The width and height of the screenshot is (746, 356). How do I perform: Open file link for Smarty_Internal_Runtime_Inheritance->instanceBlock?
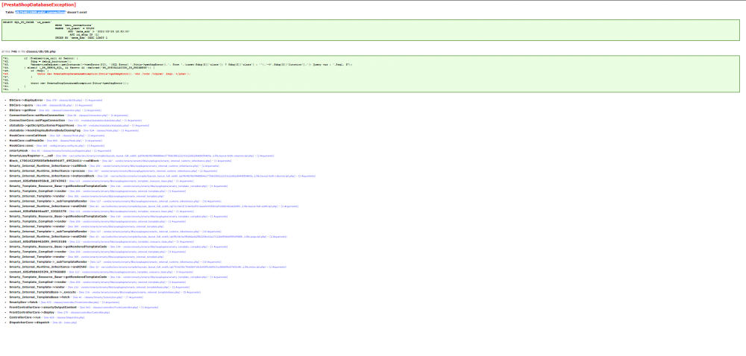[x=196, y=176]
